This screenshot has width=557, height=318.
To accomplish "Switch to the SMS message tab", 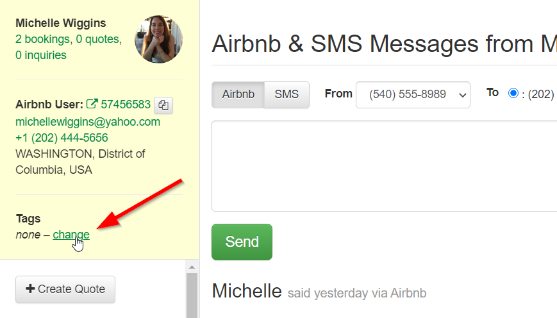I will pos(287,95).
